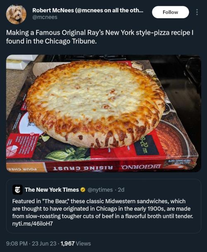The image size is (207, 252).
Task: Click the 9:08 PM · 23 Jun 23 timestamp
Action: point(31,243)
